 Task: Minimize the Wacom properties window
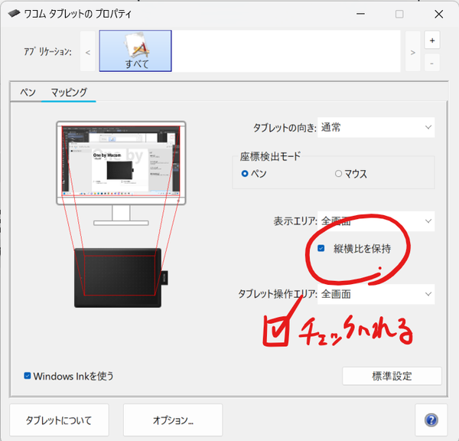pos(360,14)
